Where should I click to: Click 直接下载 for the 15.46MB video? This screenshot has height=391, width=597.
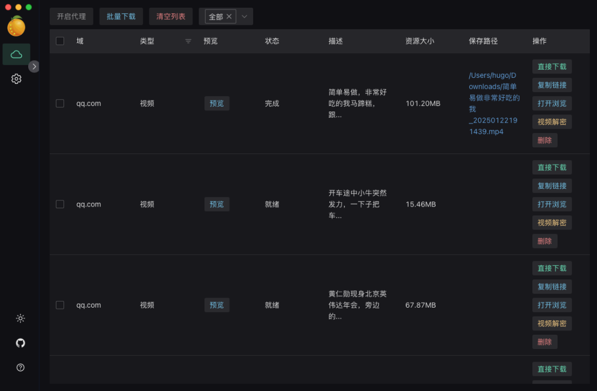(552, 167)
